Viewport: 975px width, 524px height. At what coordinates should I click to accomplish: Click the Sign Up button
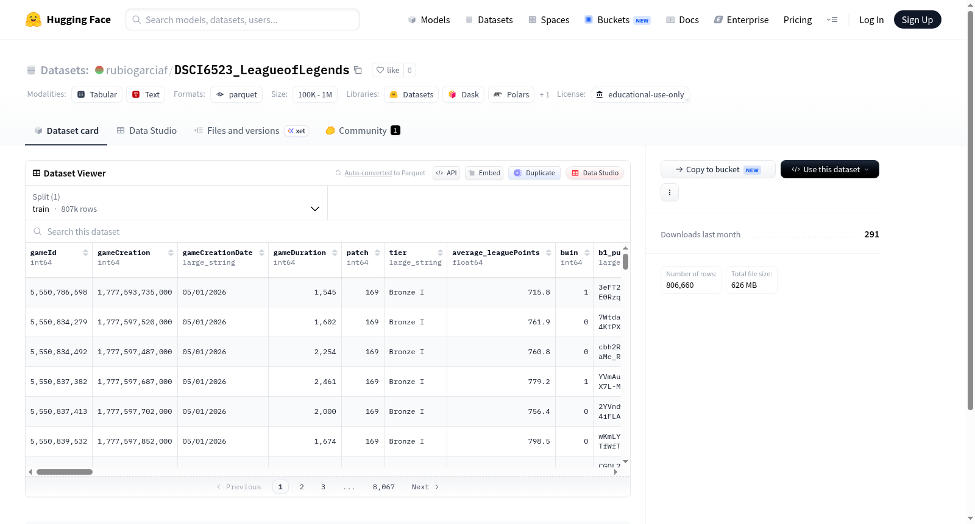(x=917, y=19)
